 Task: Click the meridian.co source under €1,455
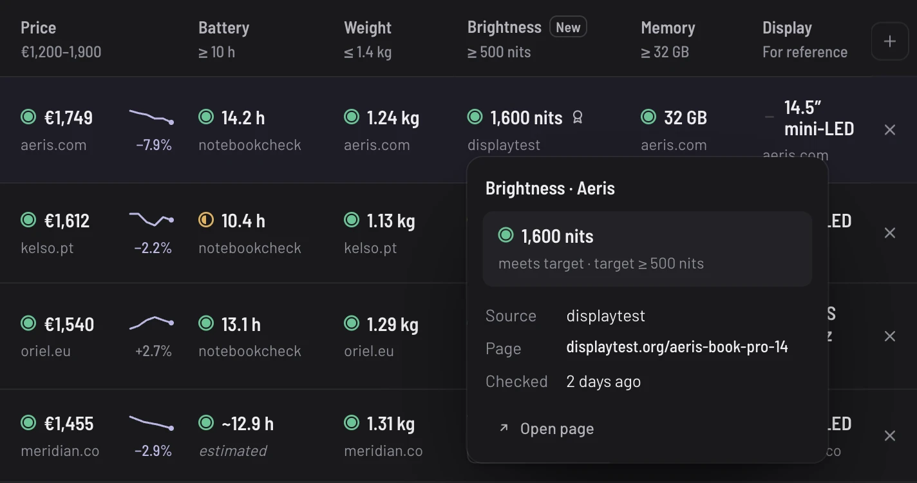(x=60, y=451)
